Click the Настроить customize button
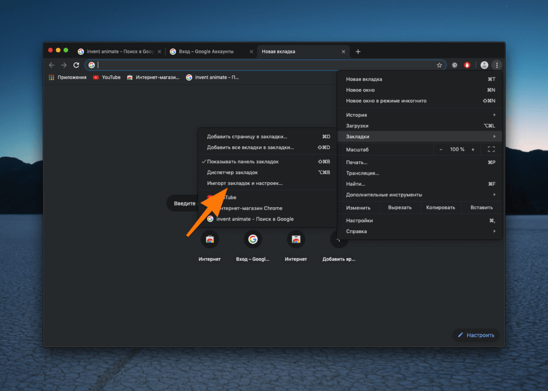The width and height of the screenshot is (548, 391). click(476, 335)
